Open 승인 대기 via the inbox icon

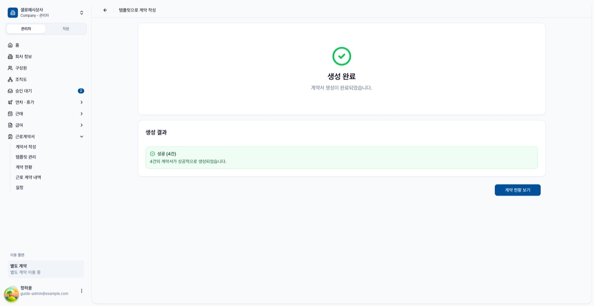point(10,91)
